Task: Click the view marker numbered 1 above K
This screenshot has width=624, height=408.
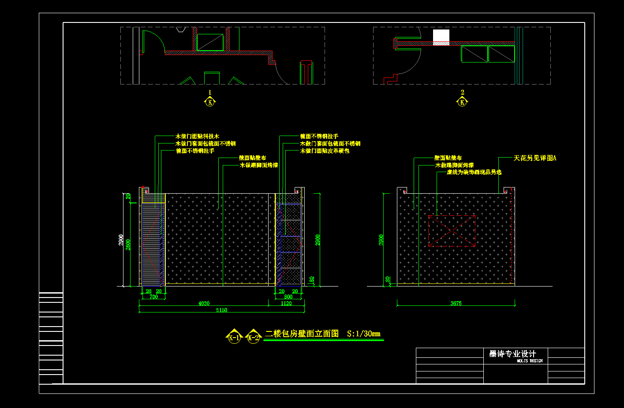Action: [x=210, y=99]
